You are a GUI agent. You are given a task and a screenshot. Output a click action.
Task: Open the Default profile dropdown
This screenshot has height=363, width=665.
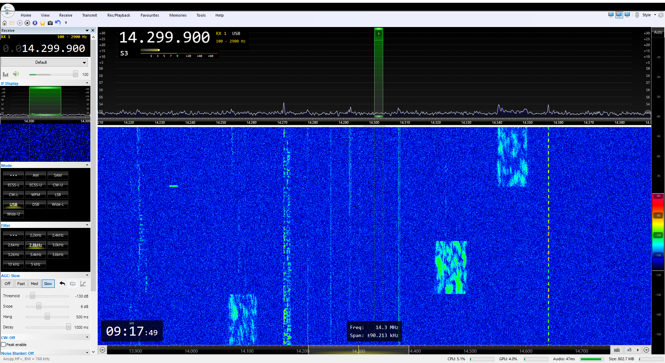(45, 62)
